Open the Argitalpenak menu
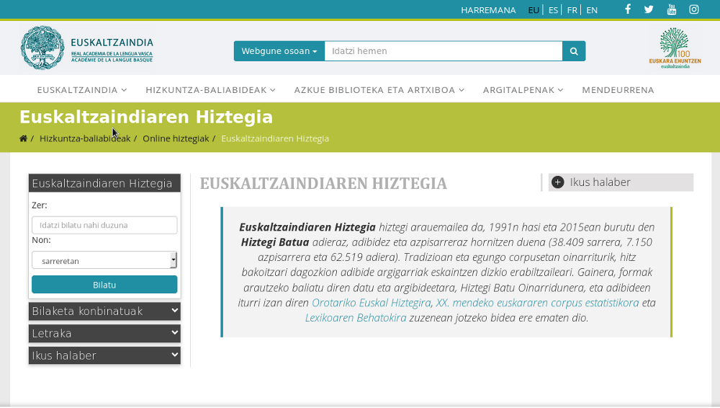 click(x=523, y=90)
